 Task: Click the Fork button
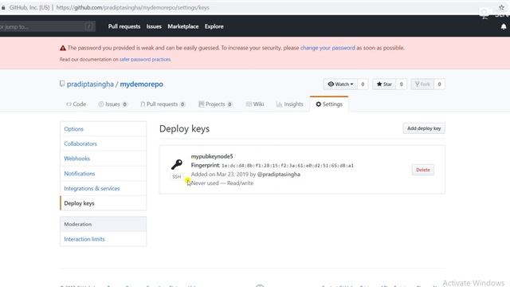coord(422,85)
